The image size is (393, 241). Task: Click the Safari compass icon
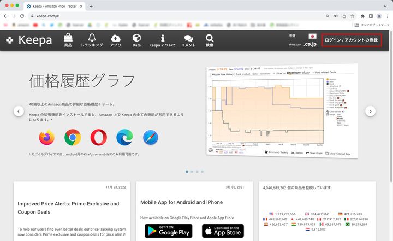pos(151,138)
